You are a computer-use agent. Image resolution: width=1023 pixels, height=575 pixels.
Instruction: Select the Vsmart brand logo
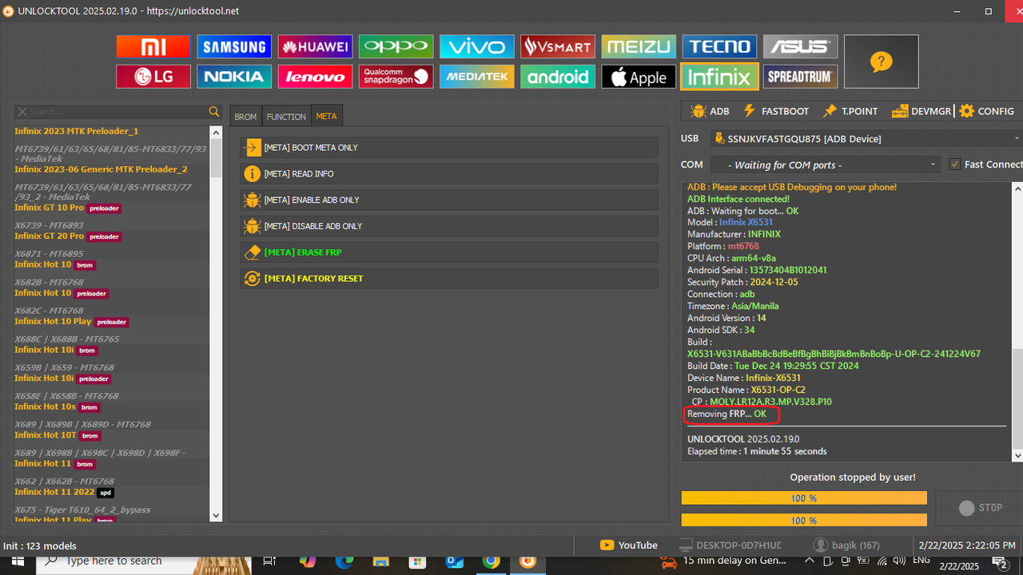(x=557, y=46)
